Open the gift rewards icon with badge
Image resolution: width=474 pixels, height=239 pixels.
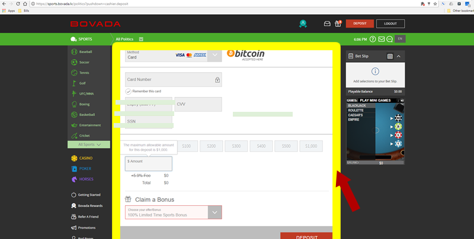pos(338,24)
